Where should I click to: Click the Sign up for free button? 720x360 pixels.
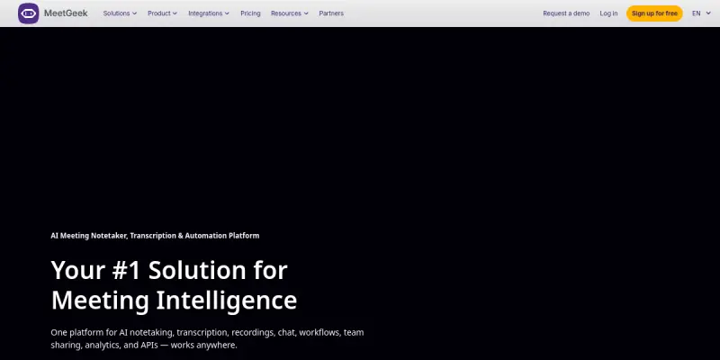tap(654, 13)
